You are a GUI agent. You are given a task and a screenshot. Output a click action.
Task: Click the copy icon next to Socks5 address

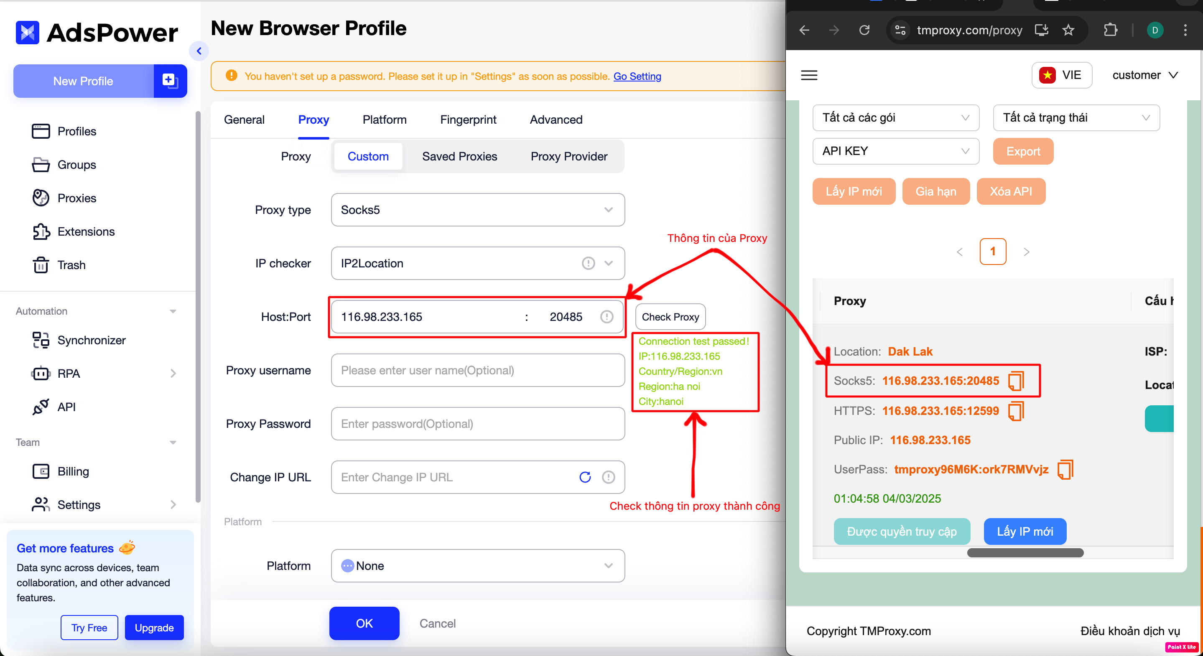1016,381
